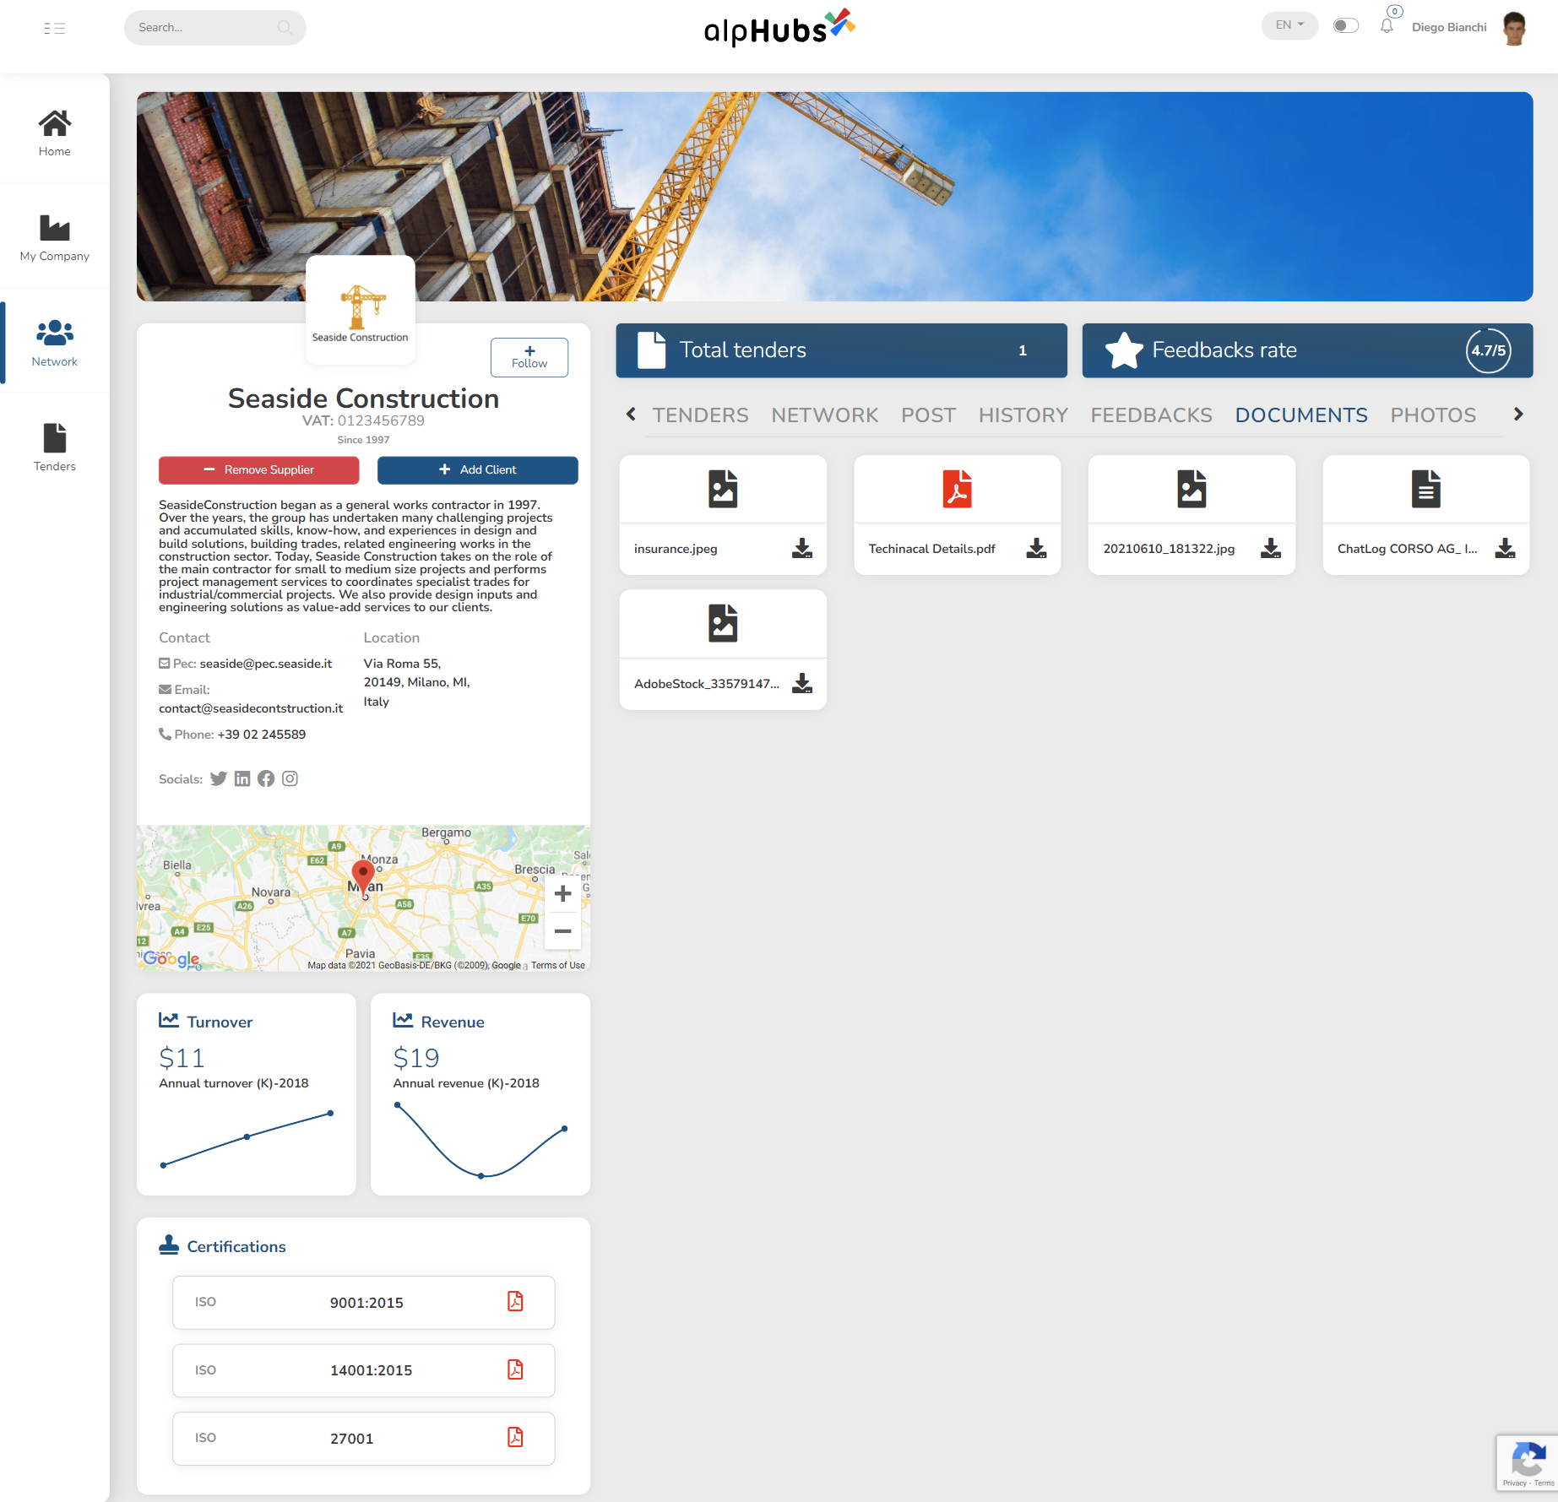
Task: Click Remove Supplier button
Action: (259, 470)
